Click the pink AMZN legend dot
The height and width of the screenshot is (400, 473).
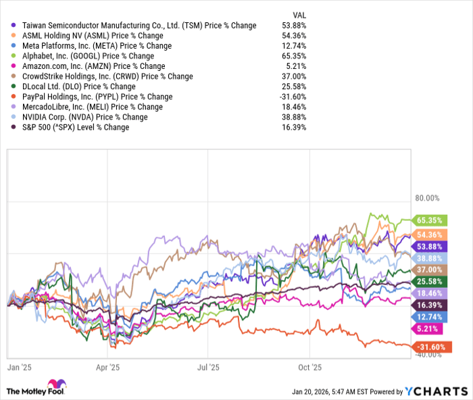pos(15,66)
